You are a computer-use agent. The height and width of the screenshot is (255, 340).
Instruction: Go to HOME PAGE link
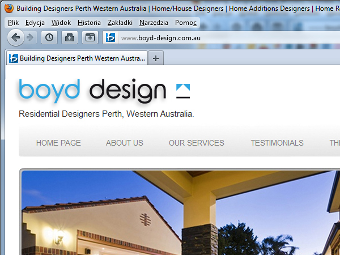(58, 143)
